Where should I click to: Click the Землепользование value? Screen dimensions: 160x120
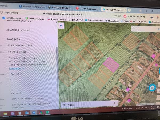18,30
